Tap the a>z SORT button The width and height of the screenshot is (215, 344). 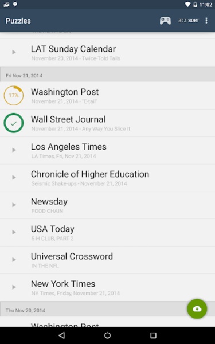point(189,21)
